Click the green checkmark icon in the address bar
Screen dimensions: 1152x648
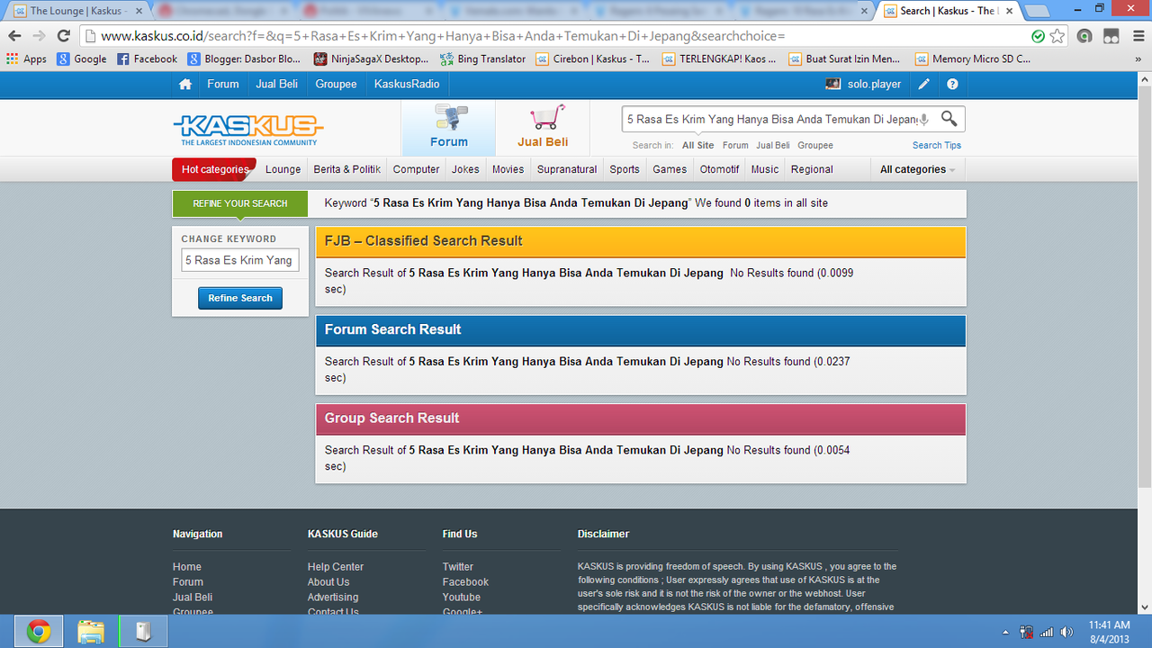1038,36
